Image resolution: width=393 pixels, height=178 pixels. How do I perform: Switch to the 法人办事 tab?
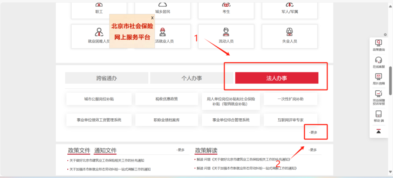tap(277, 78)
